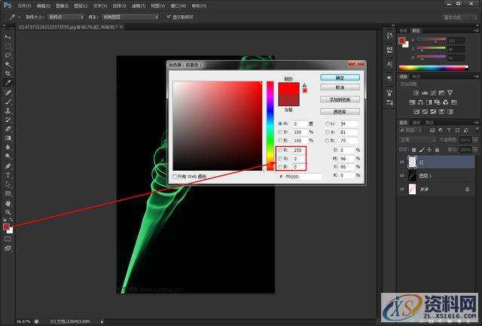Select the Eraser tool
Image resolution: width=482 pixels, height=326 pixels.
(8, 129)
